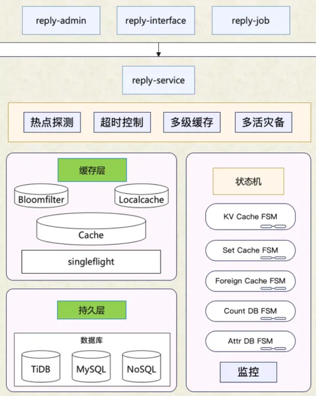Select the Localcache cylinder shape

[x=141, y=195]
